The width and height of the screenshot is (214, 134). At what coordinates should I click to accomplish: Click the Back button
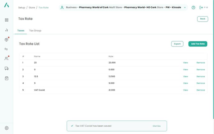[203, 19]
